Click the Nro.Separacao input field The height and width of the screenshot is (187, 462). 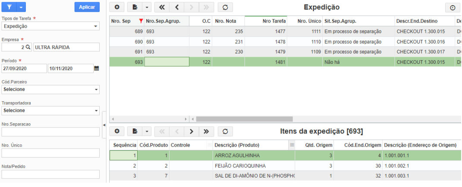(50, 132)
